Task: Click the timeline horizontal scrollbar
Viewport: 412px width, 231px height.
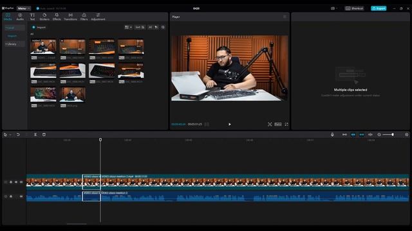Action: click(x=77, y=224)
